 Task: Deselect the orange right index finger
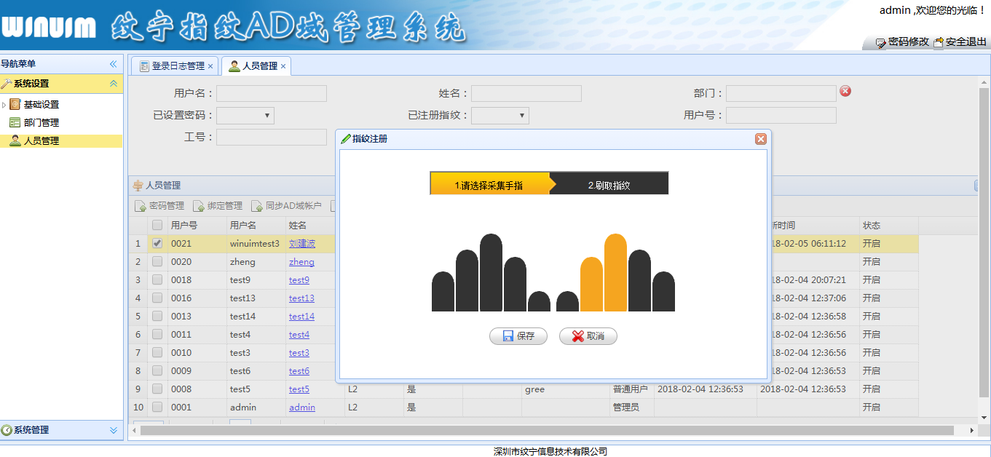(591, 284)
